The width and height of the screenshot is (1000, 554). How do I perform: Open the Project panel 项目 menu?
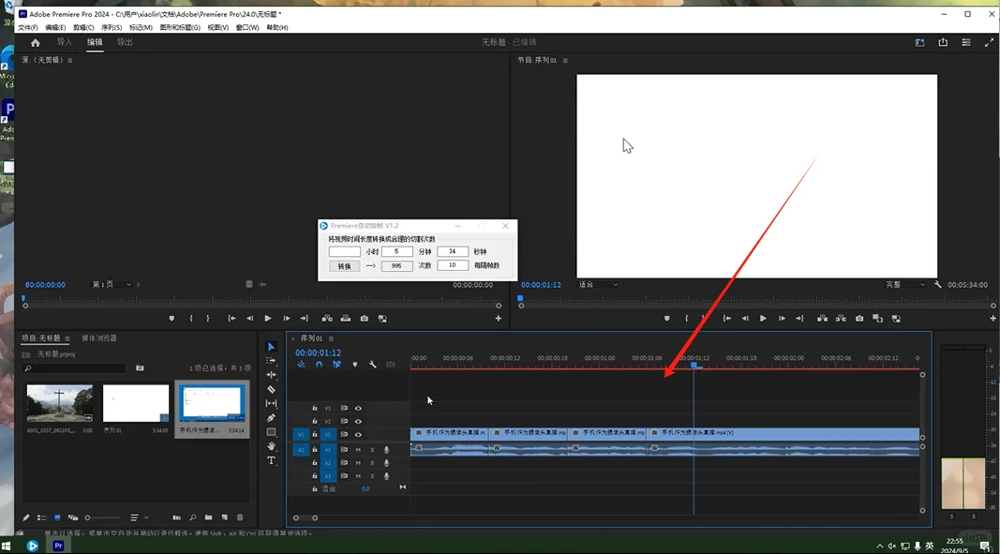click(67, 338)
